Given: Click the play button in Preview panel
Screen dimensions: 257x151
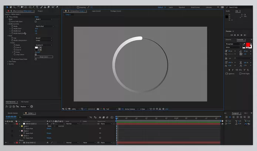Looking at the screenshot, I should [238, 35].
